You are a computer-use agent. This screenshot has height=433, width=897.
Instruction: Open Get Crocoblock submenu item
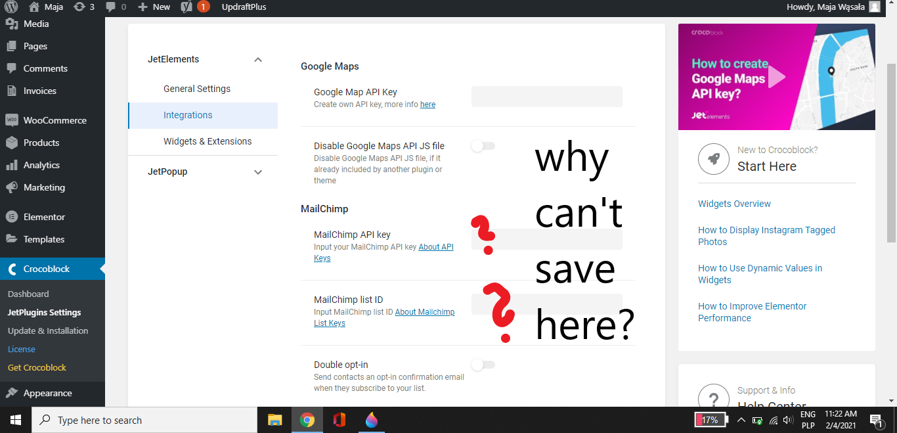(x=37, y=367)
